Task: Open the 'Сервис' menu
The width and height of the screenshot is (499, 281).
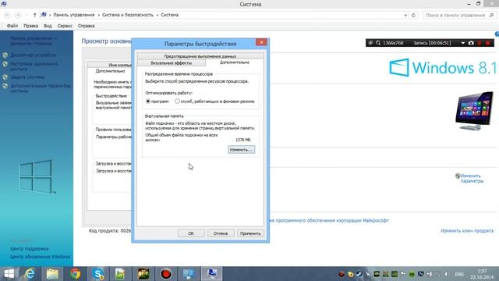Action: (65, 26)
